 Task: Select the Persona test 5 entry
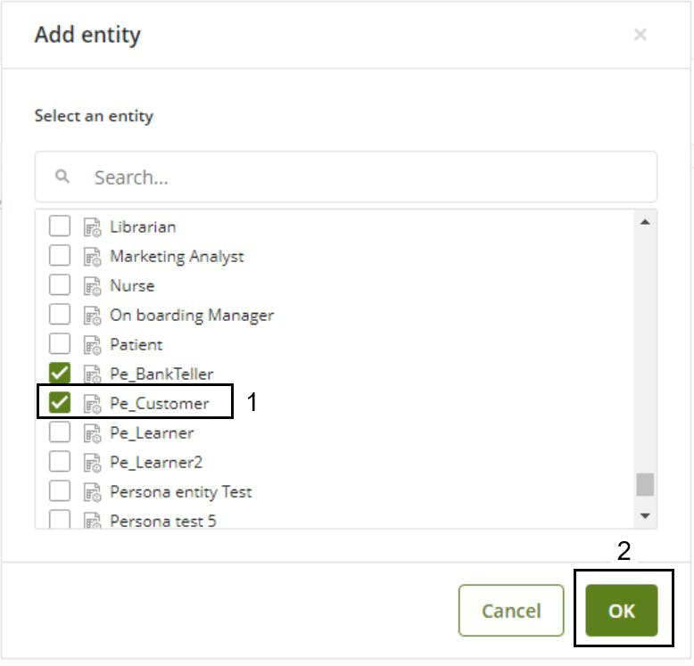[x=163, y=522]
